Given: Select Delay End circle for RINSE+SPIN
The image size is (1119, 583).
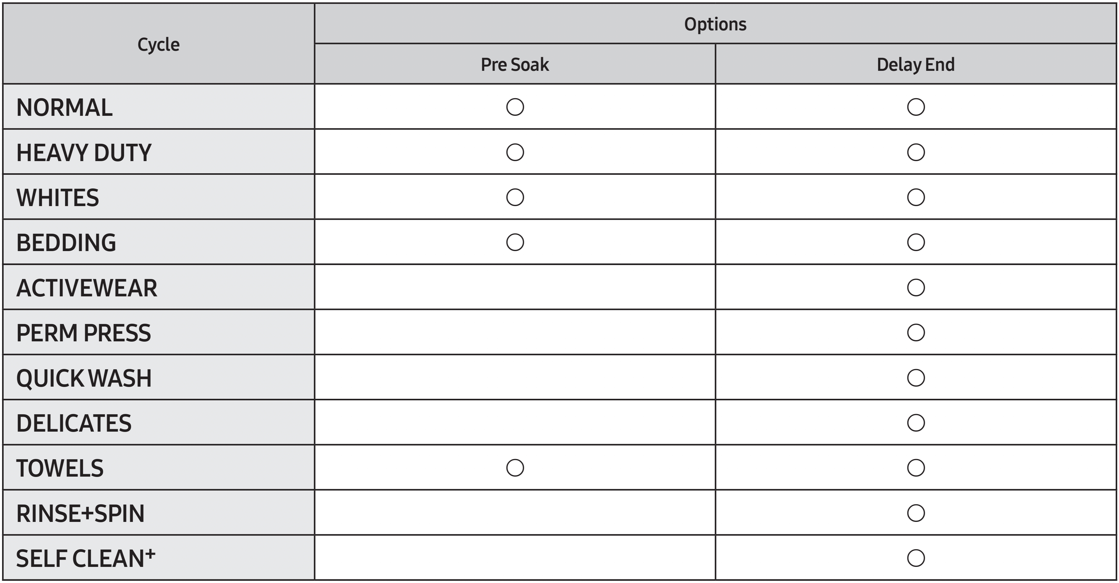Looking at the screenshot, I should tap(916, 513).
